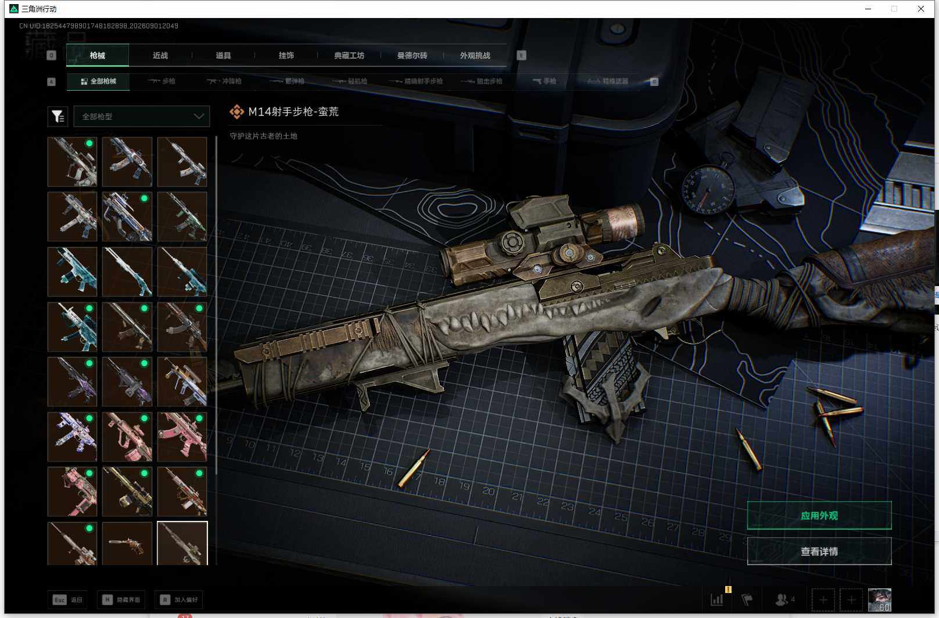Click the description 守护这片古老的土地

[263, 136]
